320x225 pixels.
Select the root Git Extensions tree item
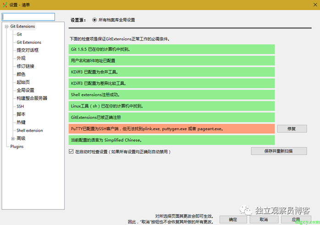[22, 27]
